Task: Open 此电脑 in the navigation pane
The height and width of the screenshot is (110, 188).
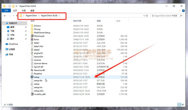Action: (10, 49)
